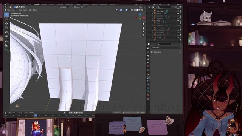Open properties panel options dropdown
Image resolution: width=242 pixels, height=136 pixels.
pos(180,44)
